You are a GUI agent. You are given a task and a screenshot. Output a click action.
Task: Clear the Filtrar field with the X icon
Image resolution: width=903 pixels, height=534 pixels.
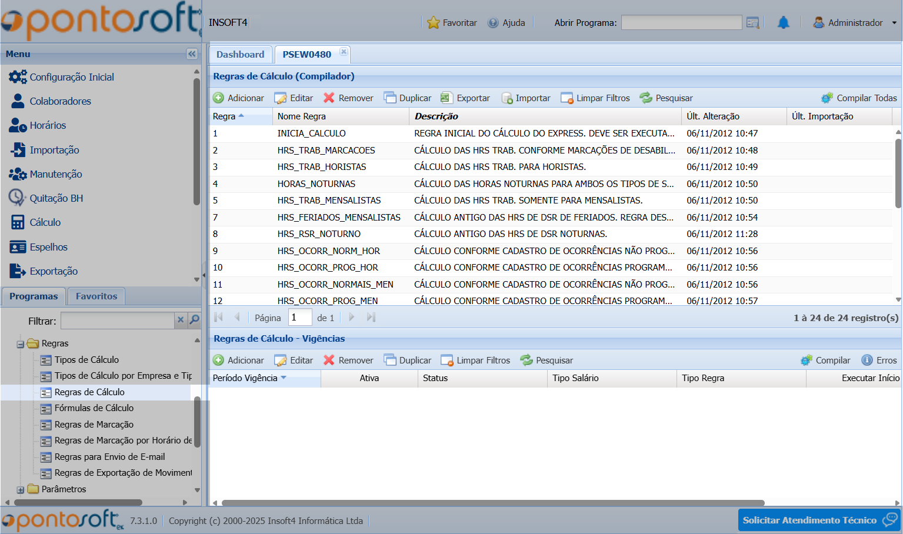(x=181, y=320)
